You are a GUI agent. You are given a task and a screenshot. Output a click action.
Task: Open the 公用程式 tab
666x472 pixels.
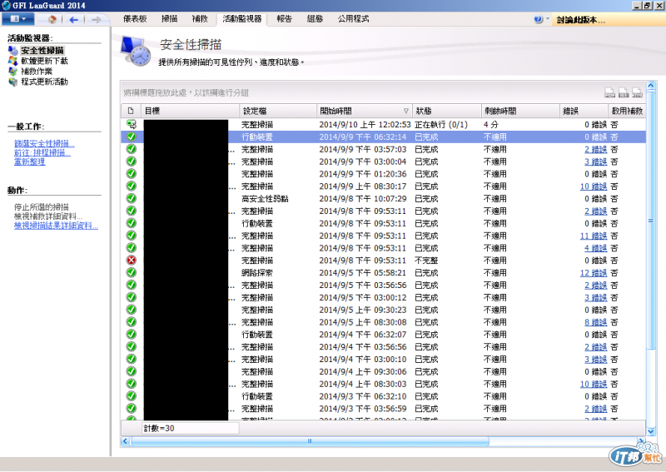(x=353, y=18)
